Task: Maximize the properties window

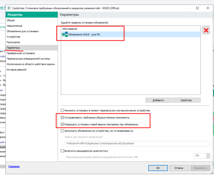Action: [197, 8]
